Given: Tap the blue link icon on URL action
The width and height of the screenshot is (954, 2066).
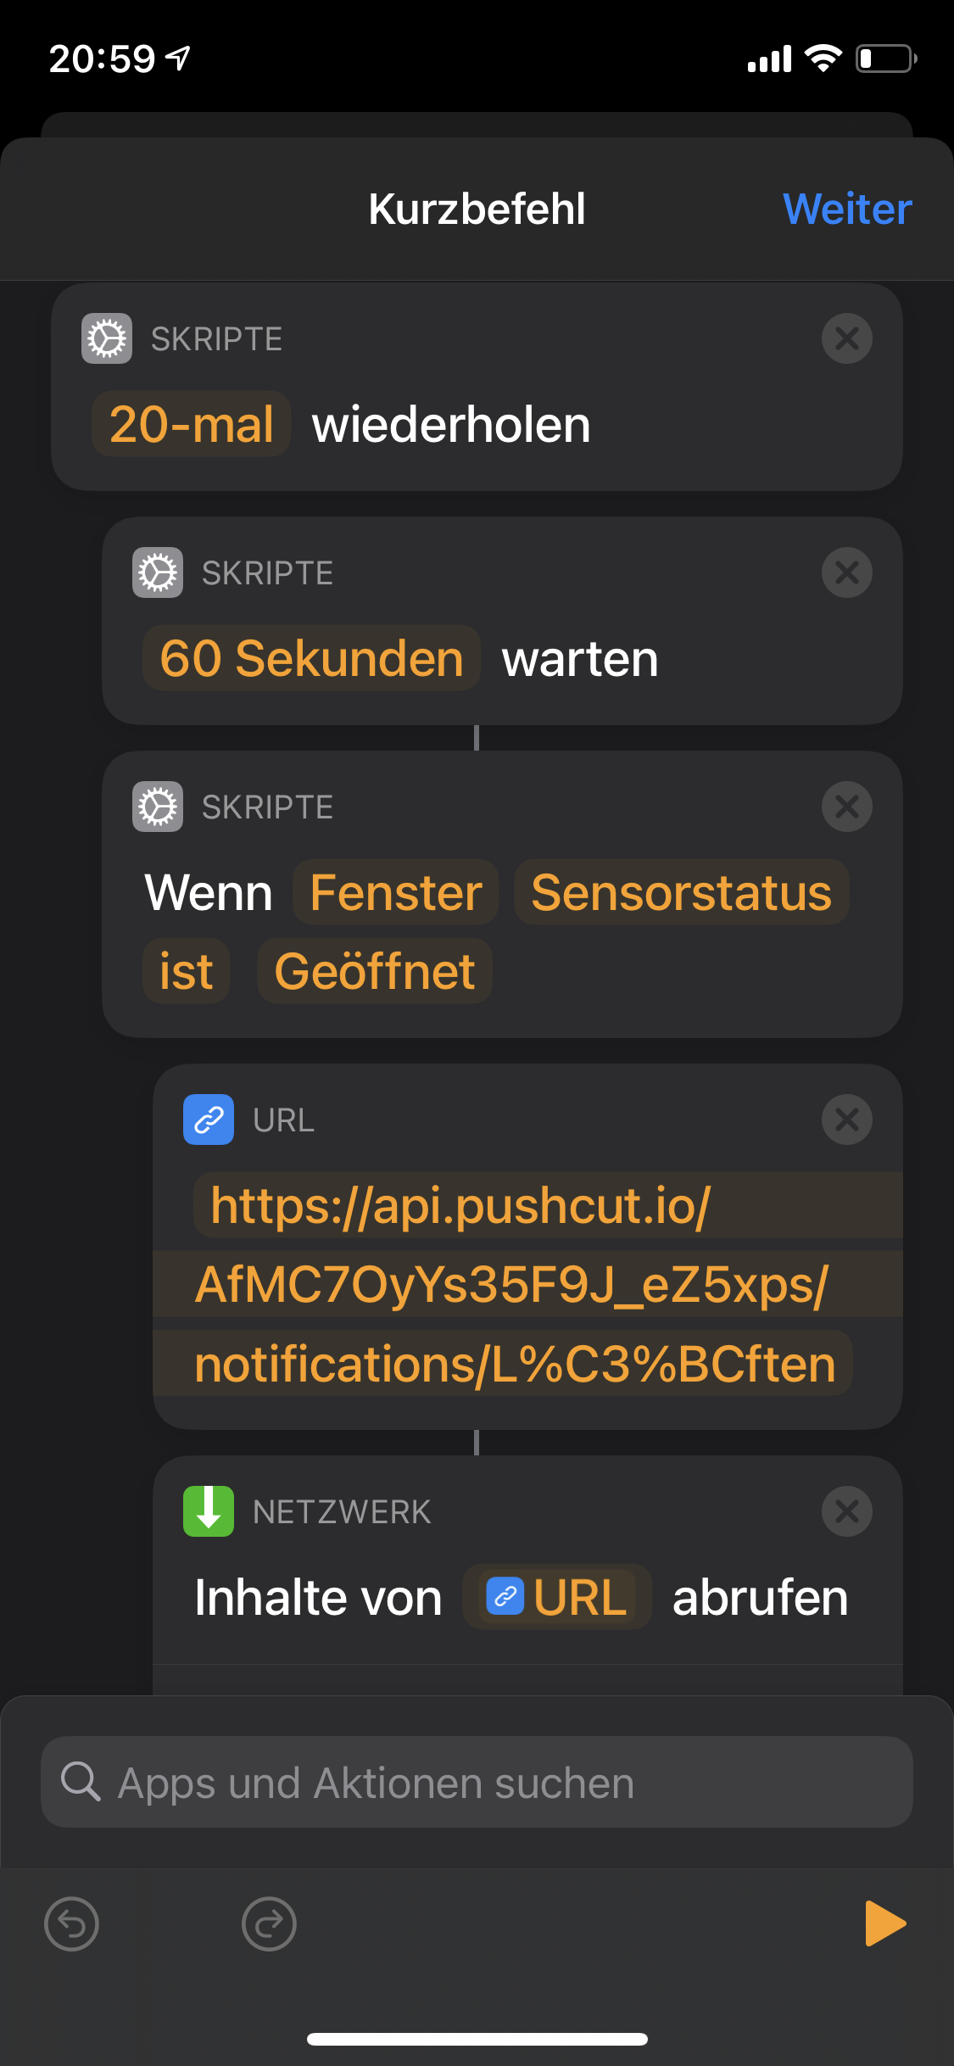Looking at the screenshot, I should (x=209, y=1120).
